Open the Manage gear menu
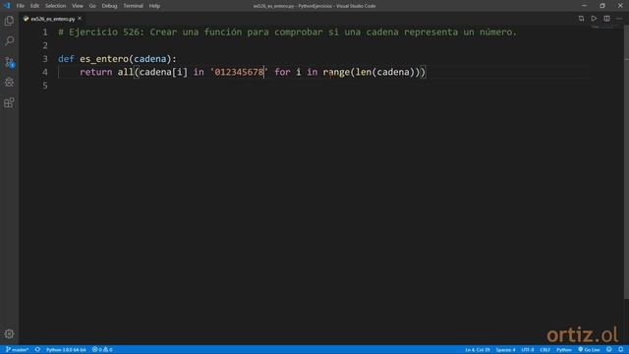The image size is (629, 354). click(9, 334)
